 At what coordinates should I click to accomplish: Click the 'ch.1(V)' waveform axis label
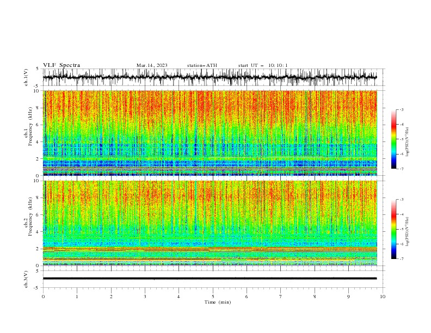[x=26, y=77]
